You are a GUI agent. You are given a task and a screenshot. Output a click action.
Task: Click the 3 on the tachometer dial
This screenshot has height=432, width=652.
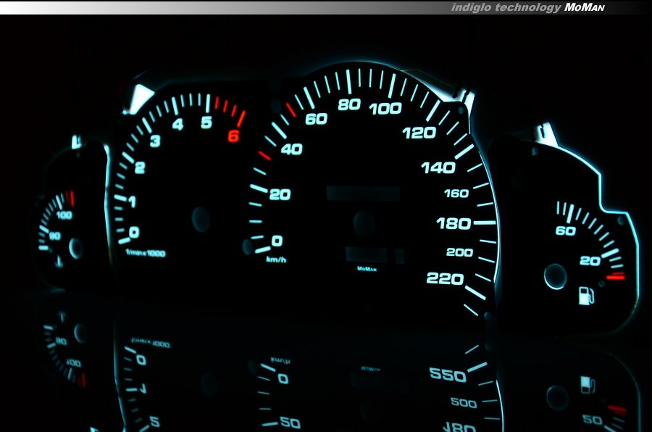pyautogui.click(x=154, y=141)
